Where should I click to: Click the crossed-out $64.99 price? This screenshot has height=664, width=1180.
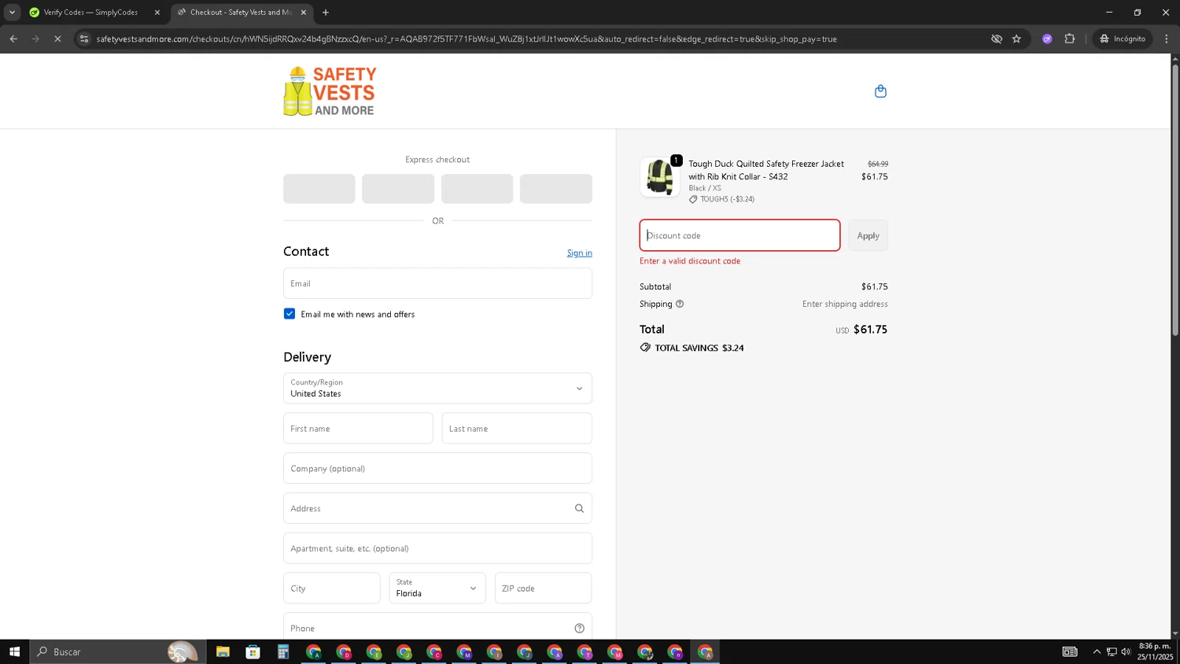click(x=878, y=164)
